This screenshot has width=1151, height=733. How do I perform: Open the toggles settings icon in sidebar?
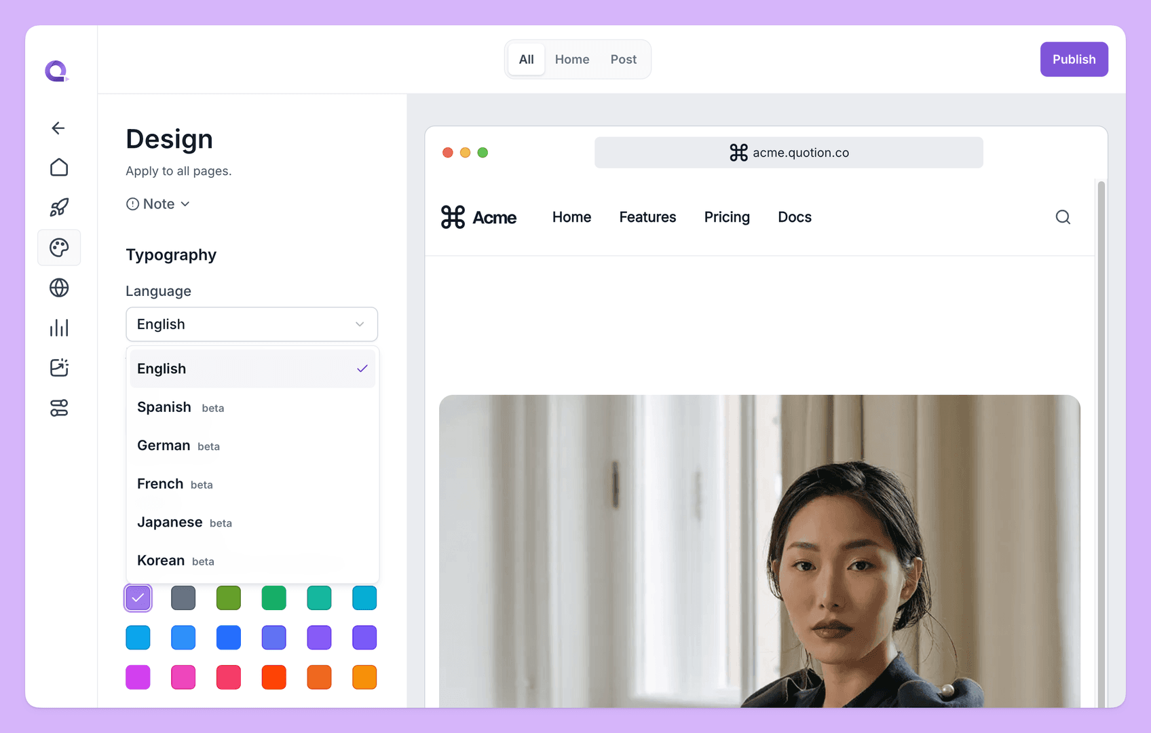59,408
